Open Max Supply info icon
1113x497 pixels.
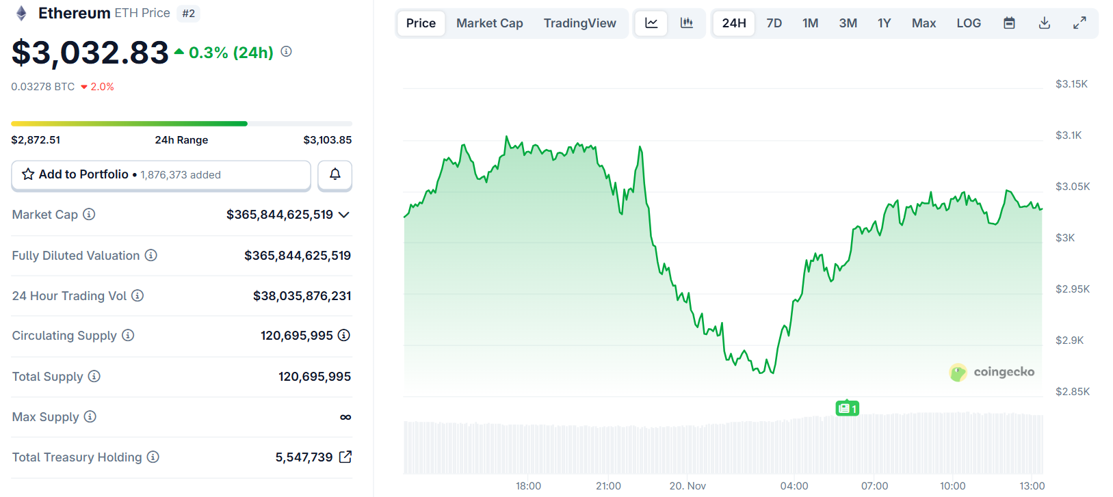coord(90,416)
